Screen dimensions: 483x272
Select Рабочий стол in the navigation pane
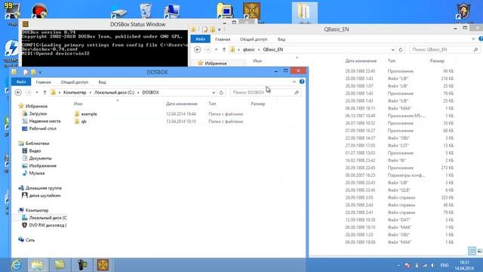42,128
